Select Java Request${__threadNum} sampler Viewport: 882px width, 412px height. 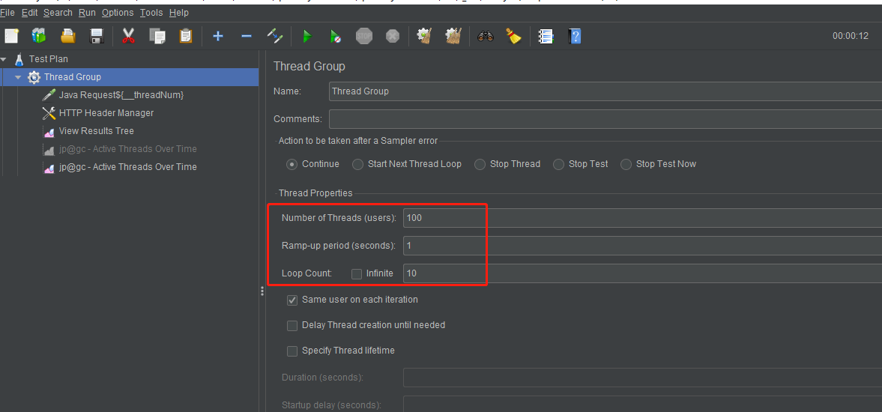pos(121,95)
